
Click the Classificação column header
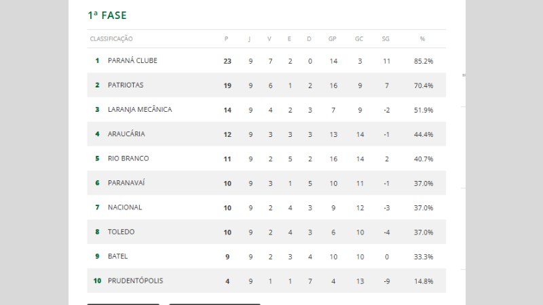[x=111, y=39]
